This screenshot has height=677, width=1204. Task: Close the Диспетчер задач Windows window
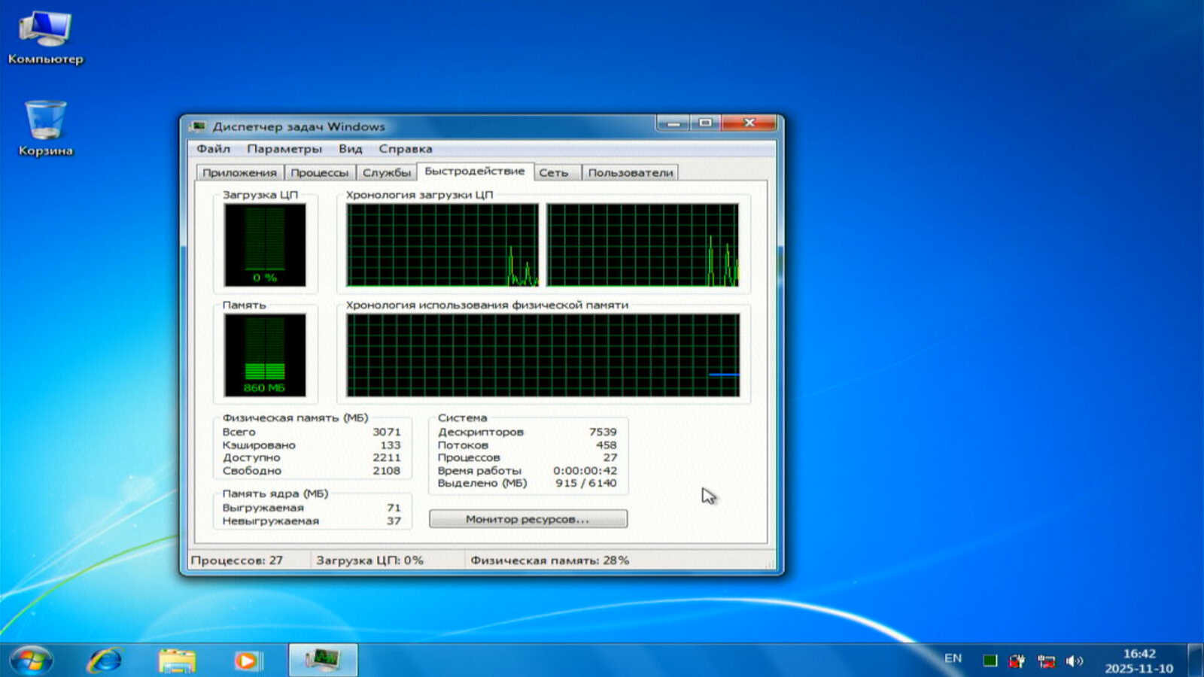749,123
